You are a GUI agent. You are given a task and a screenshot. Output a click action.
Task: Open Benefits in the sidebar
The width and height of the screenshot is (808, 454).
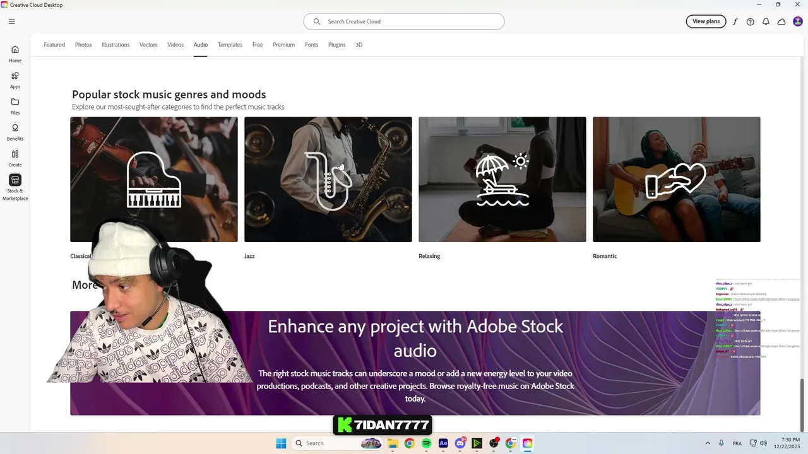click(x=15, y=132)
